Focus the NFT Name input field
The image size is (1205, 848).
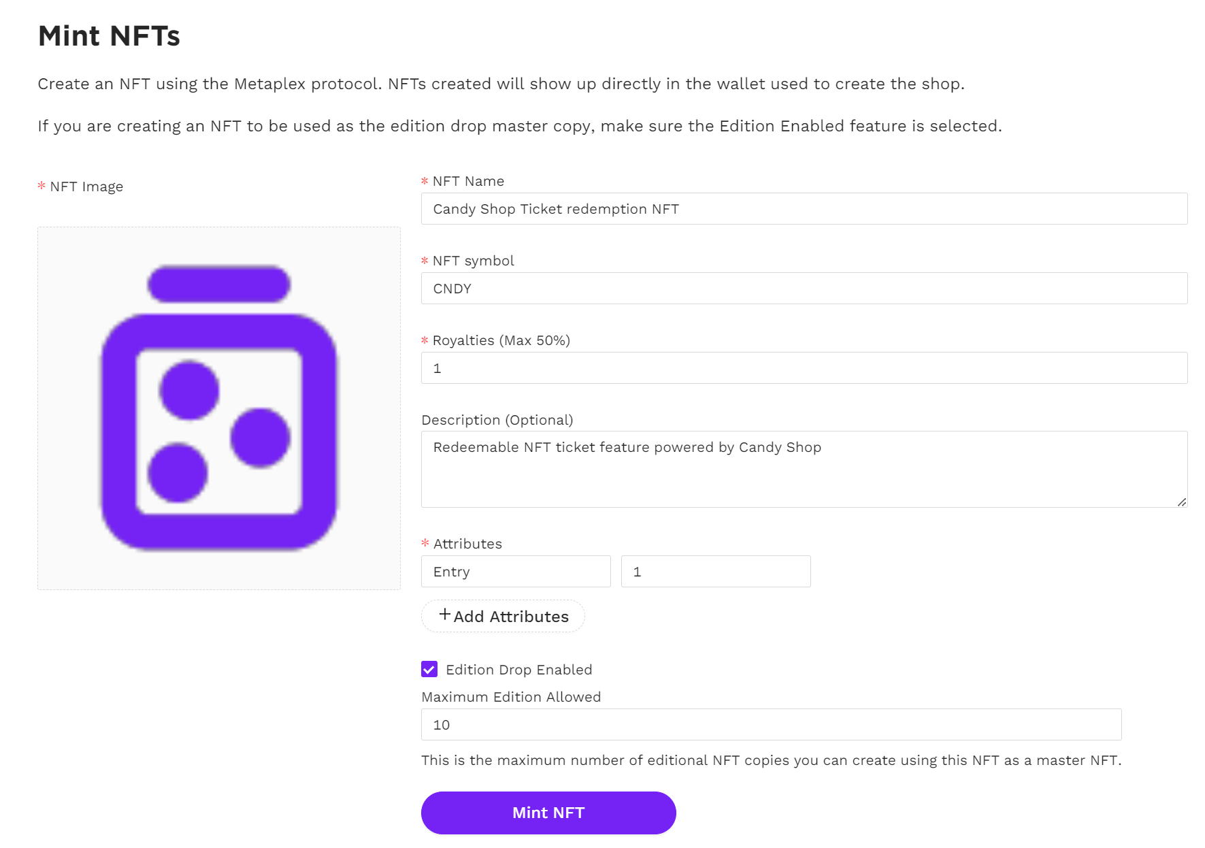pos(804,209)
